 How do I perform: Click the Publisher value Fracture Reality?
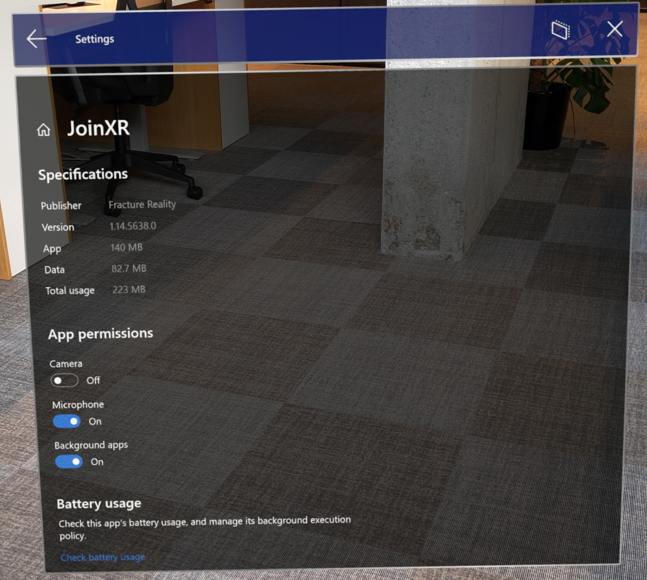(142, 204)
